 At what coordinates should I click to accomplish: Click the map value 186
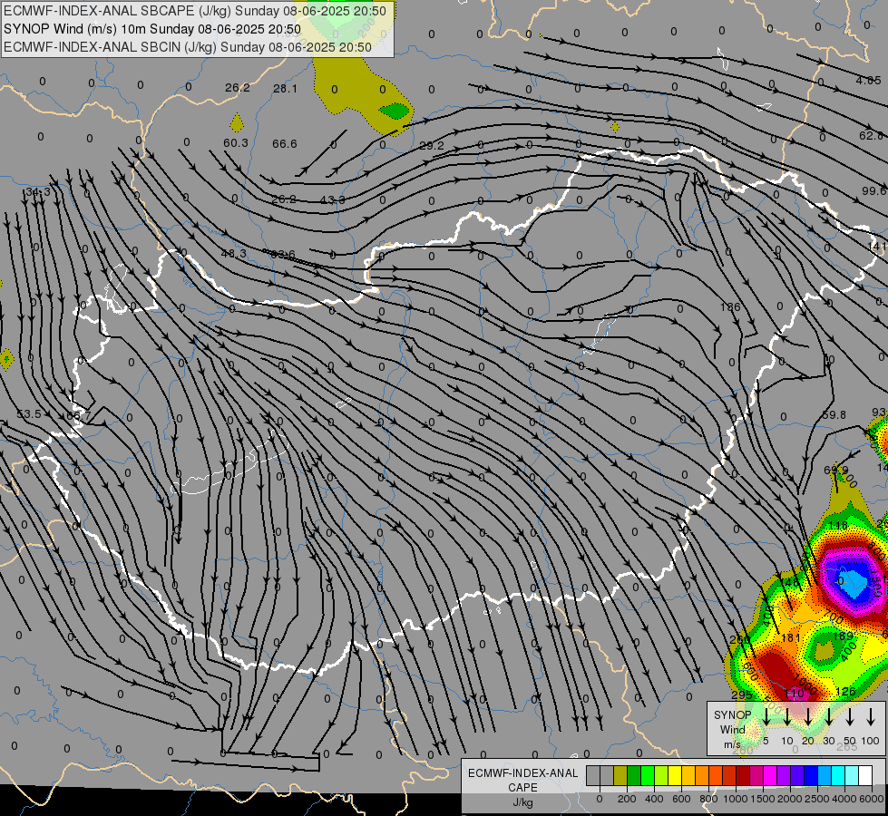click(x=730, y=307)
